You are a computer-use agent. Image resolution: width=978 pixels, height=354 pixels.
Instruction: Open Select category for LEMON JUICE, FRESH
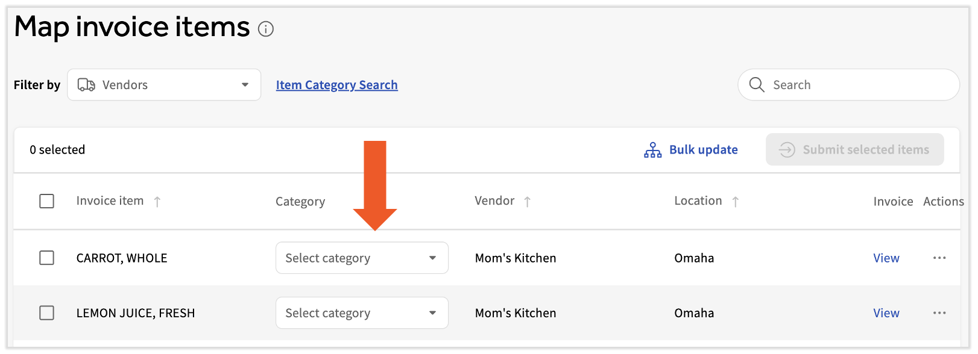[x=362, y=312]
